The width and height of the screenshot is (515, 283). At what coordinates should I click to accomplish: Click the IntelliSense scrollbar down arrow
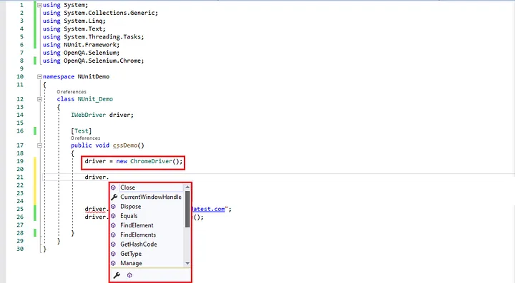click(187, 263)
